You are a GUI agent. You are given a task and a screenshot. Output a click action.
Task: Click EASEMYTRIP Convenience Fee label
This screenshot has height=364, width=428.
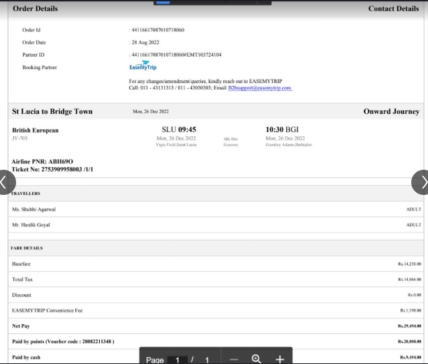point(47,310)
